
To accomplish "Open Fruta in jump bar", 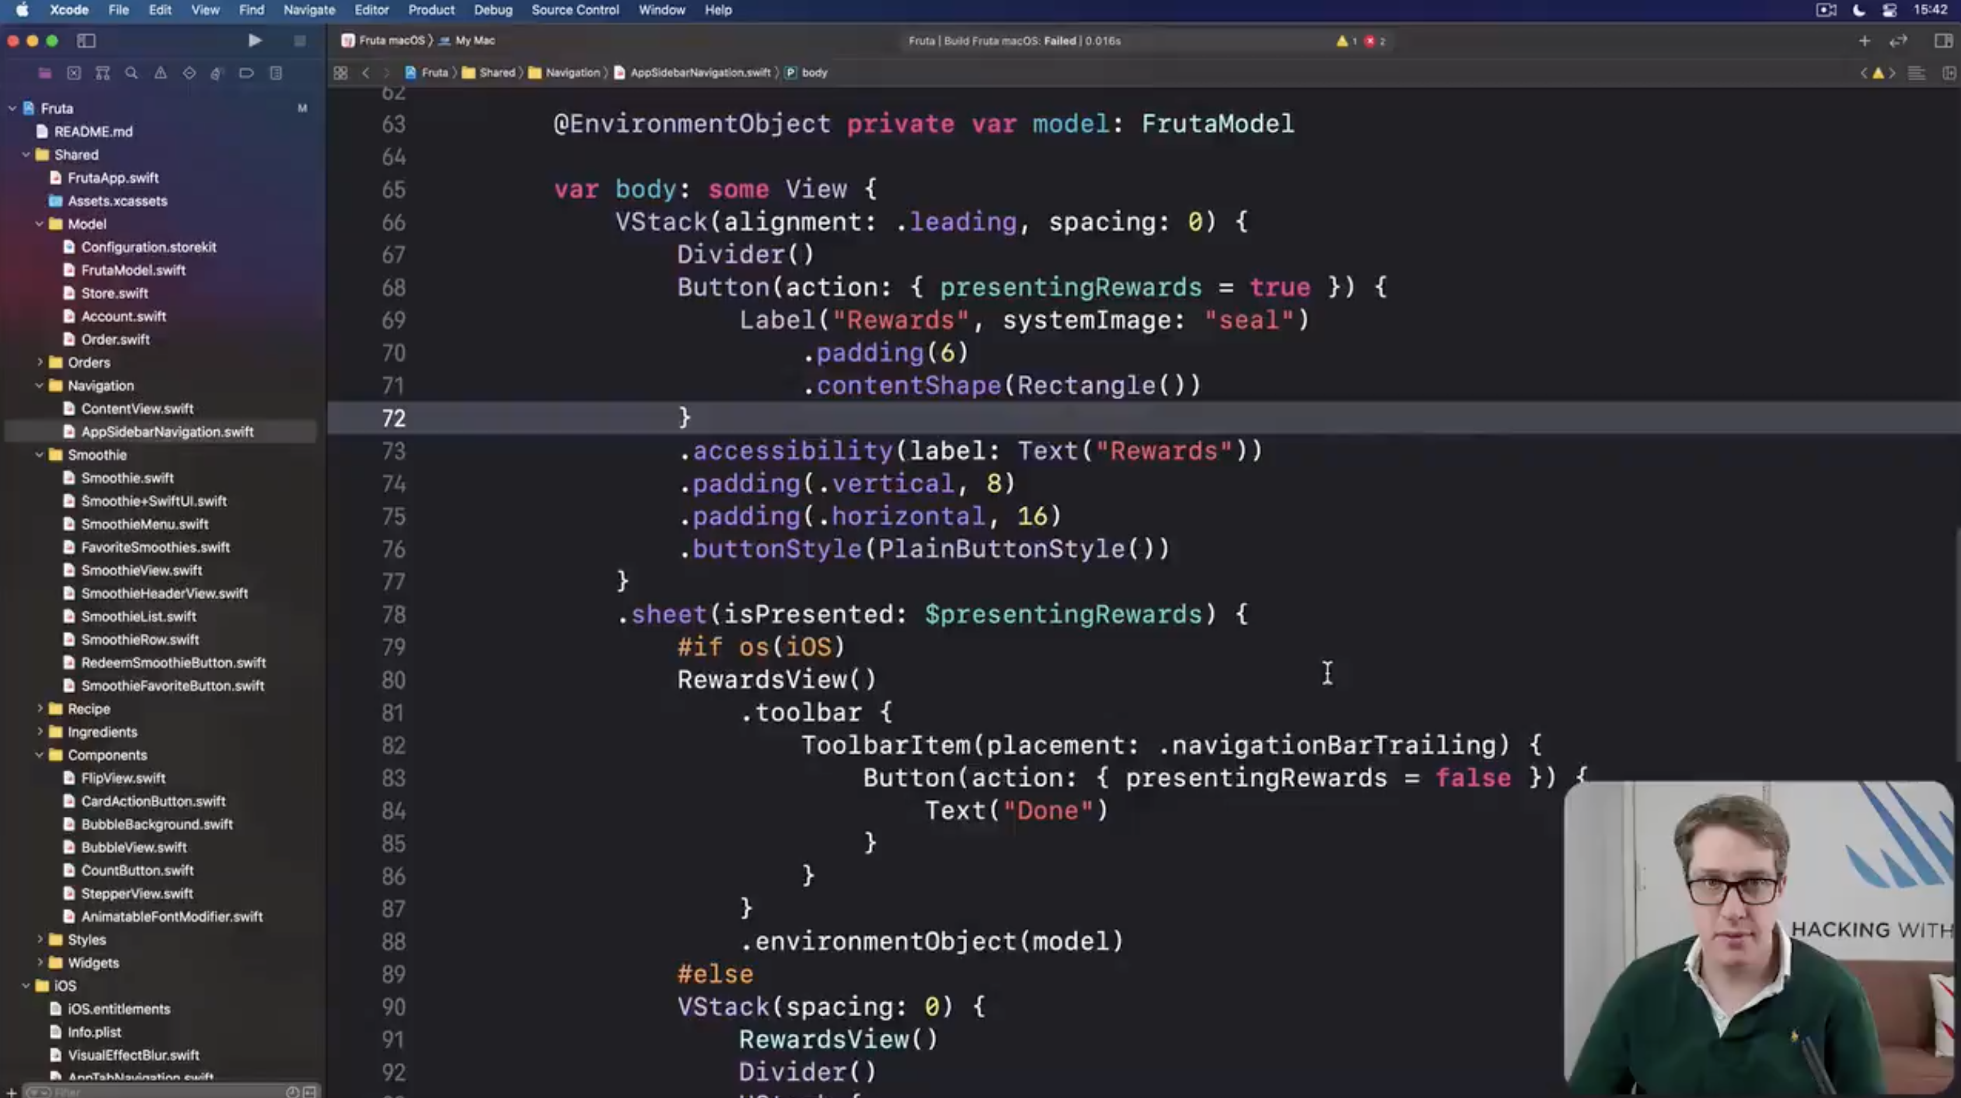I will tap(426, 73).
